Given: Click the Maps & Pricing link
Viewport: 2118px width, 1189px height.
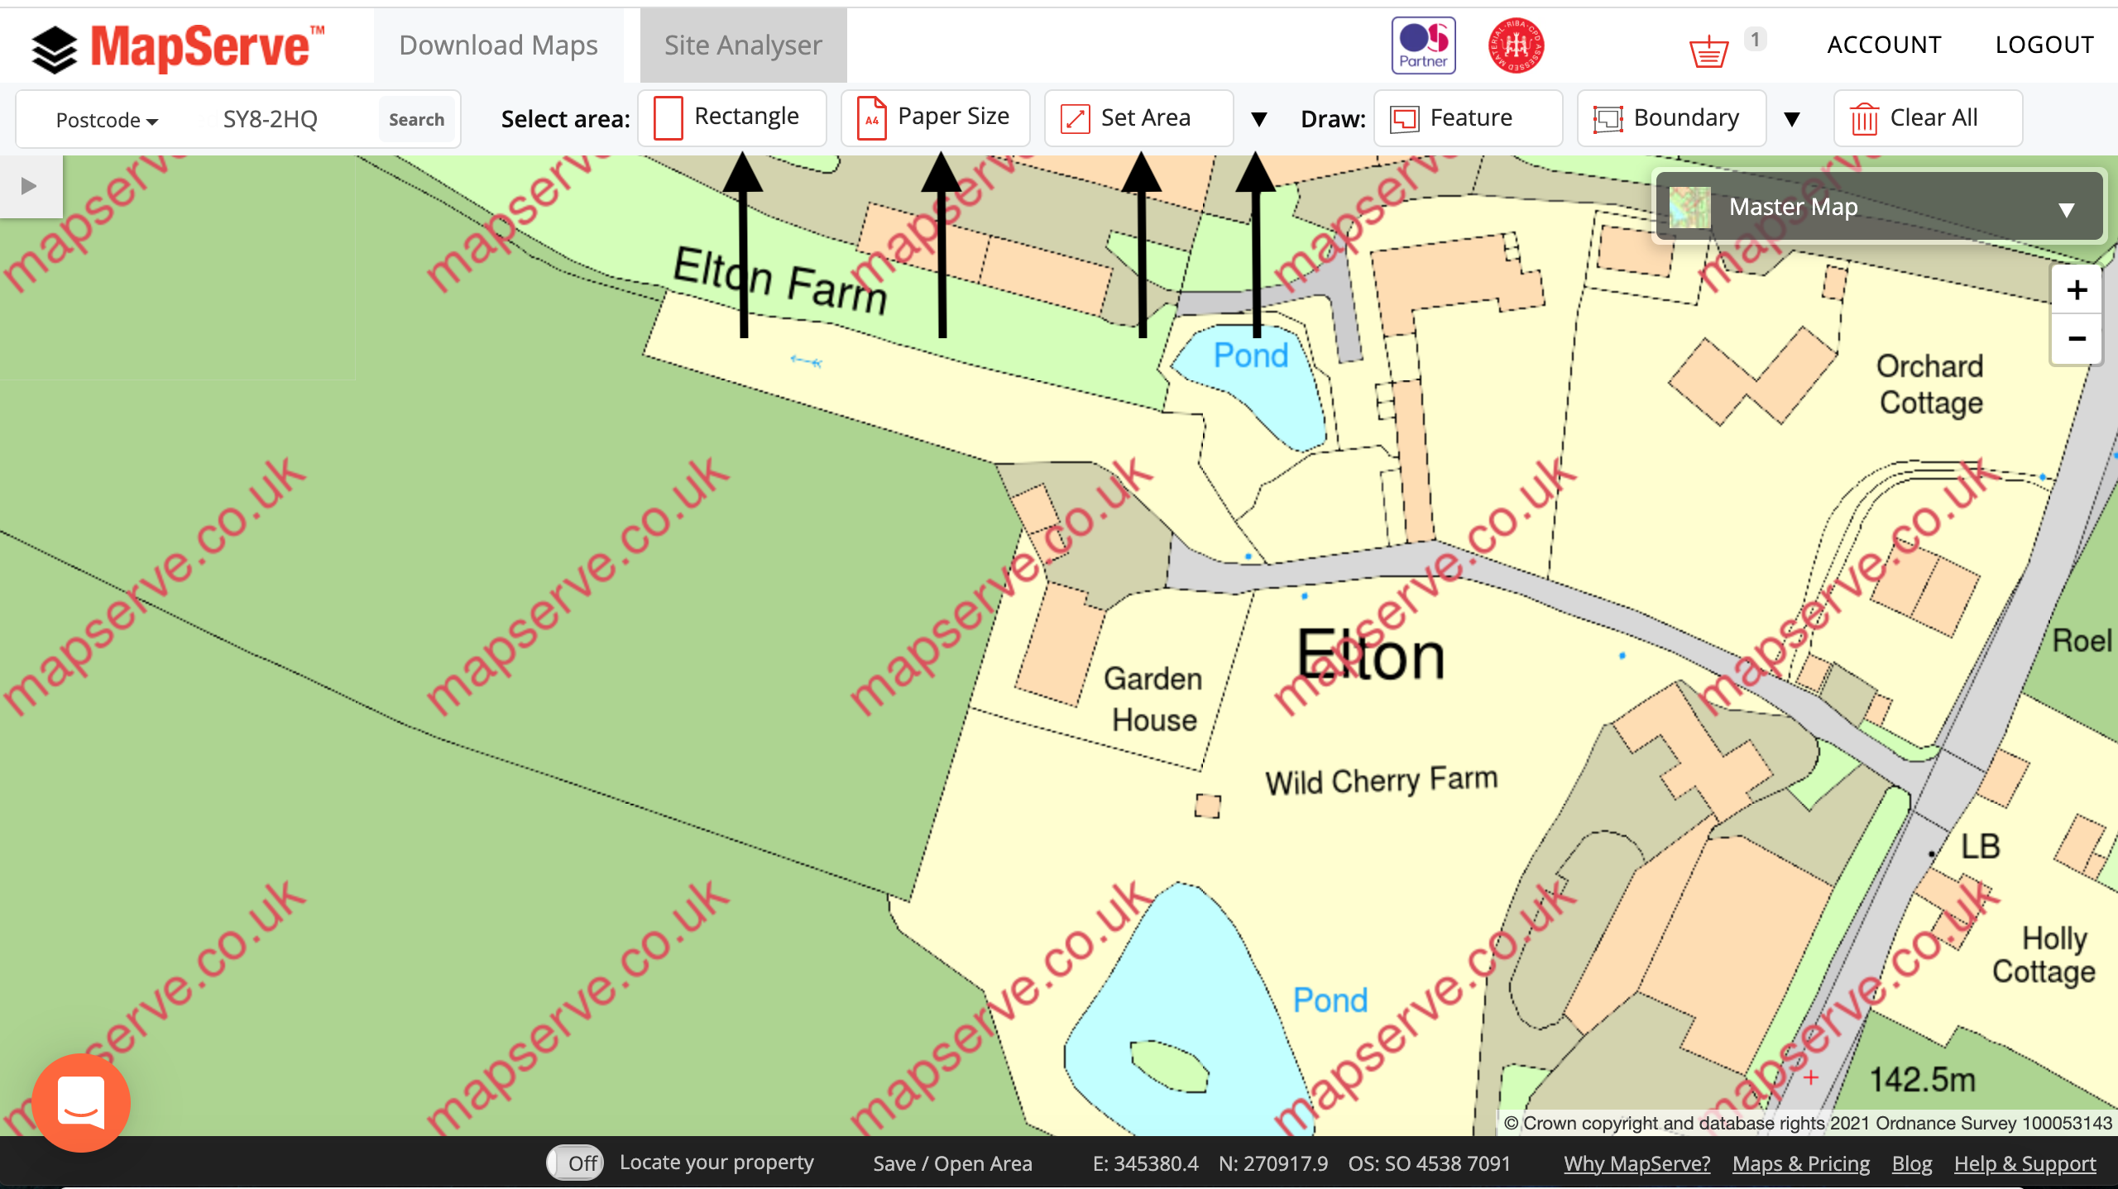Looking at the screenshot, I should point(1801,1162).
